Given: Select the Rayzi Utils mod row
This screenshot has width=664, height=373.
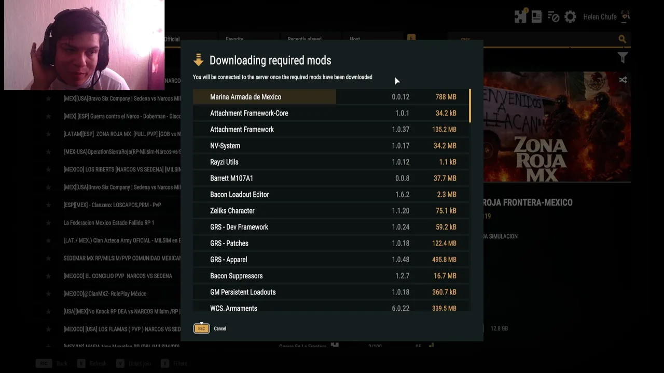Looking at the screenshot, I should coord(331,162).
